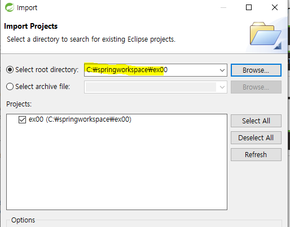Choose the Select archive file radio button
Image resolution: width=290 pixels, height=227 pixels.
click(10, 87)
